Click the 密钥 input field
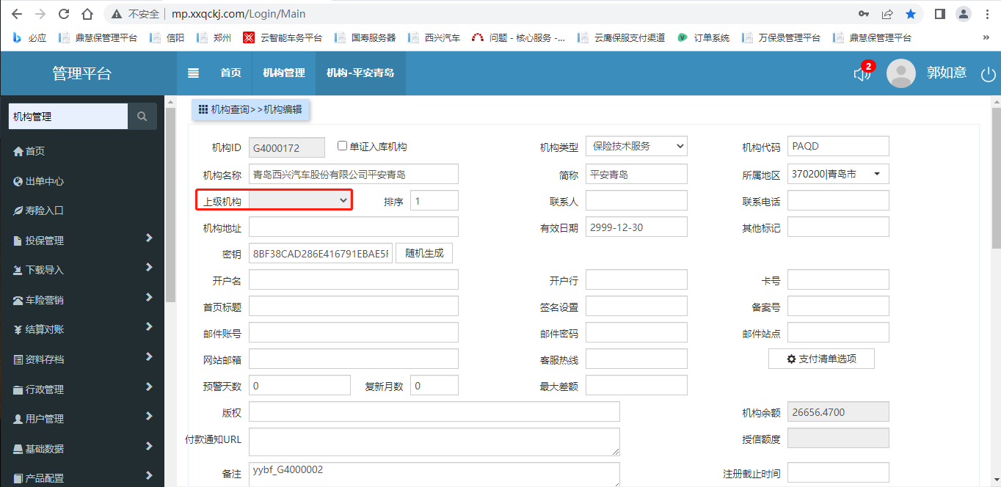The image size is (1001, 487). [x=321, y=254]
